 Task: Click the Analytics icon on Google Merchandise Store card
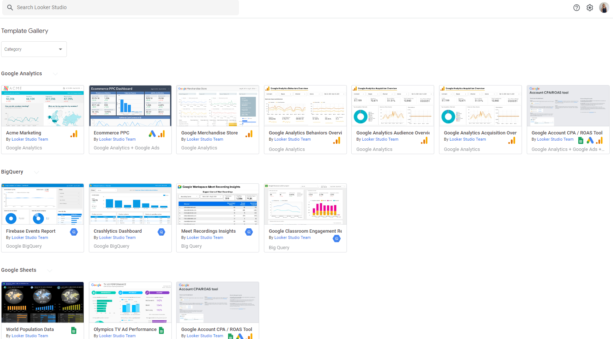(x=249, y=134)
